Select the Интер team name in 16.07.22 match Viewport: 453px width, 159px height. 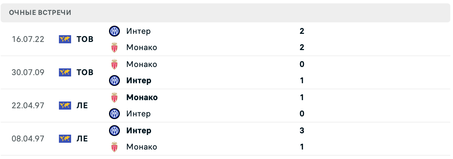(x=138, y=31)
